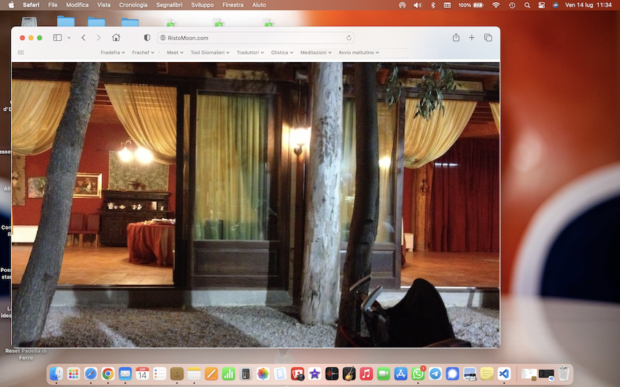Open Spotlight search in menu bar
Screen dimensions: 620x387
[x=527, y=5]
